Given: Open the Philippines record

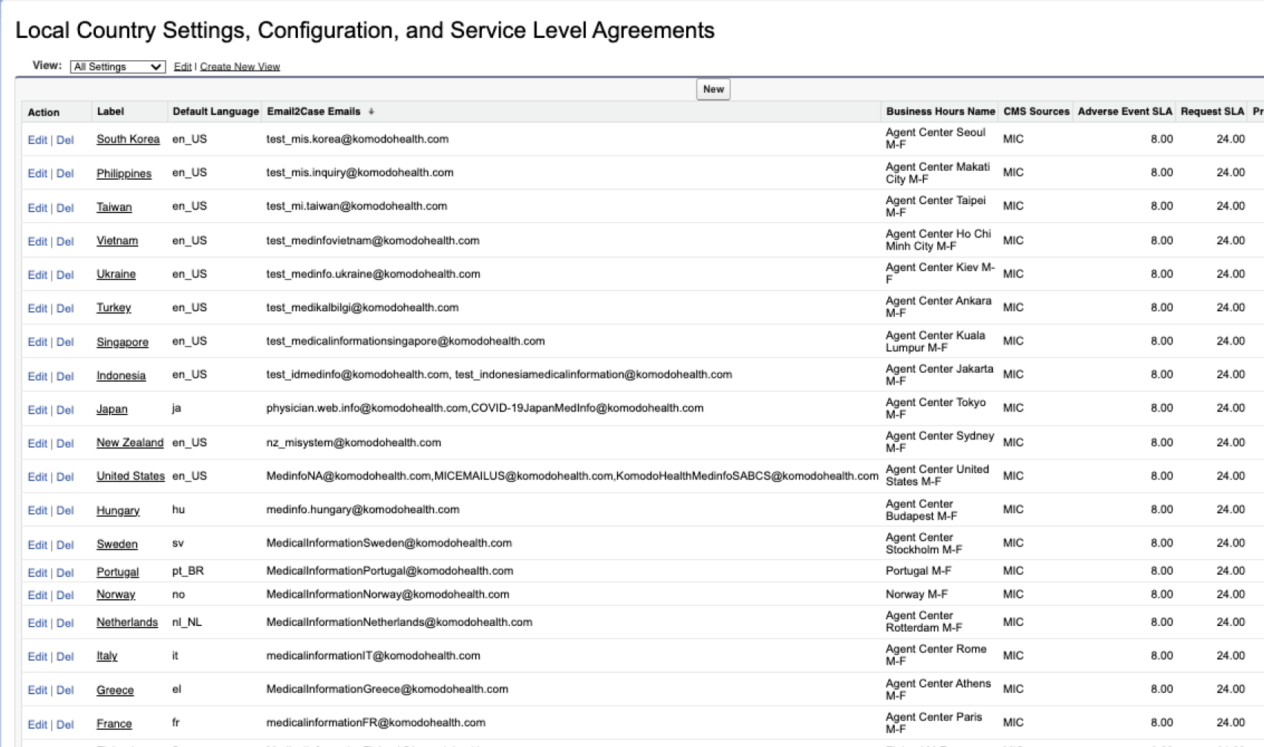Looking at the screenshot, I should click(124, 173).
